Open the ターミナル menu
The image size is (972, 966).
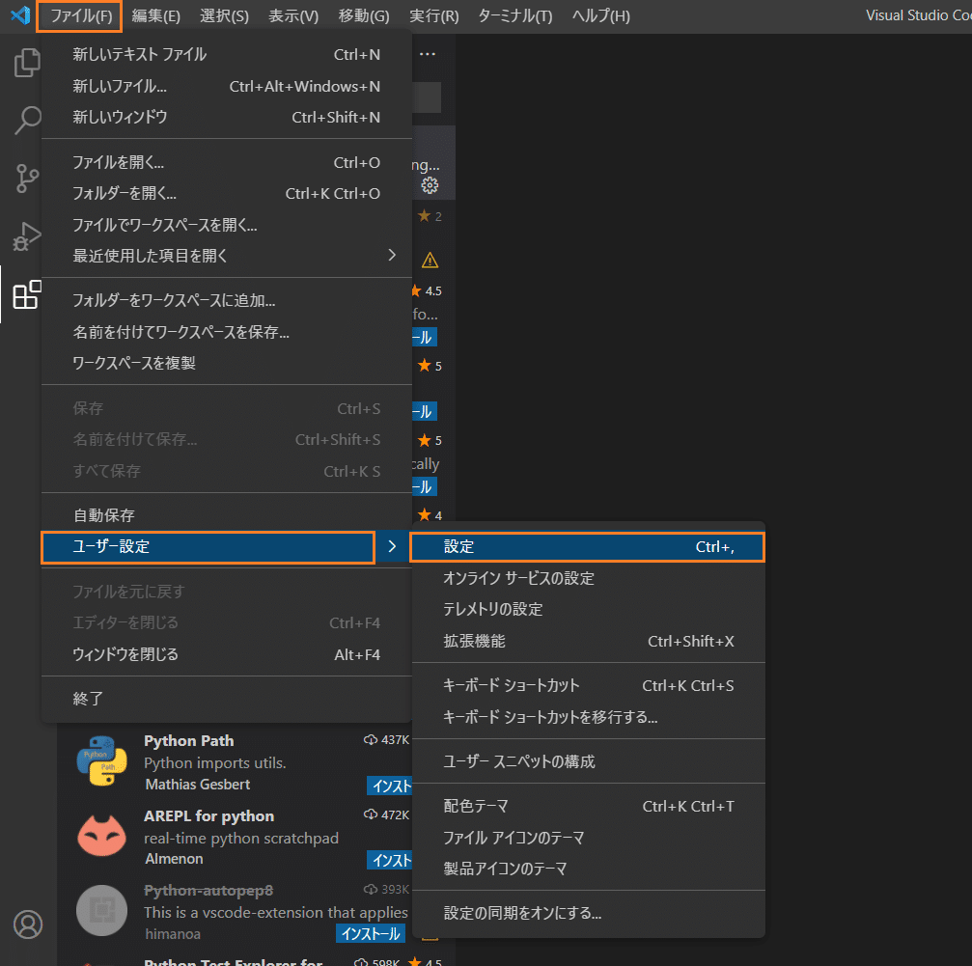514,15
